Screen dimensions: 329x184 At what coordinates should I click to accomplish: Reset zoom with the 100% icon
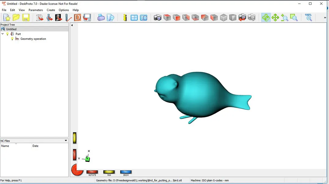[308, 17]
